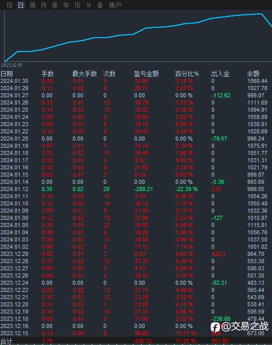Click the total profit 430.12
Screen dimensions: 272x345
coord(143,341)
